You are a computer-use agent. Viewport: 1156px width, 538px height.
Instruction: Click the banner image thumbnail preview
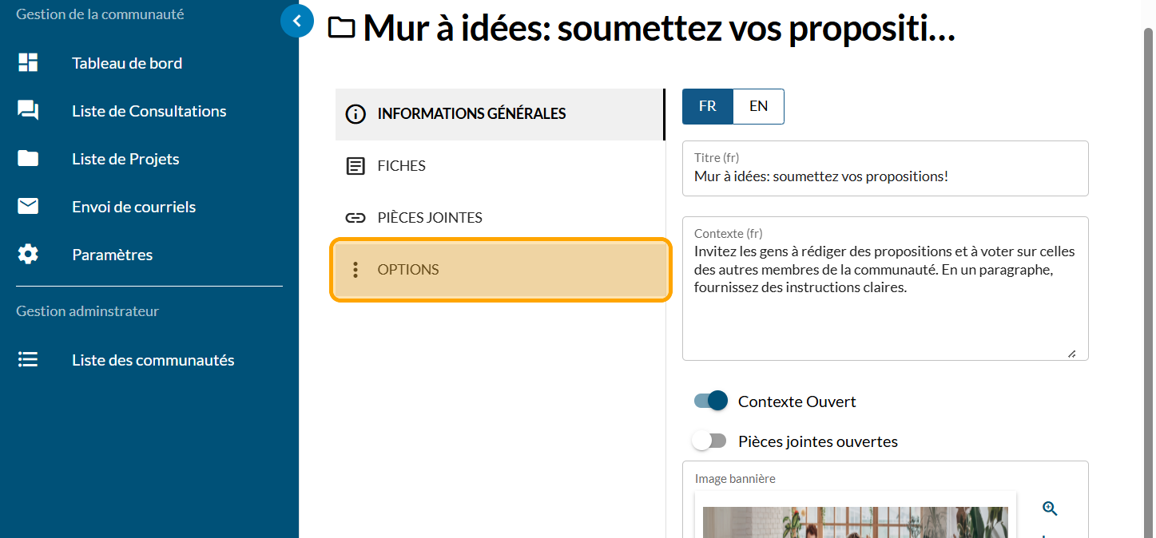click(855, 521)
